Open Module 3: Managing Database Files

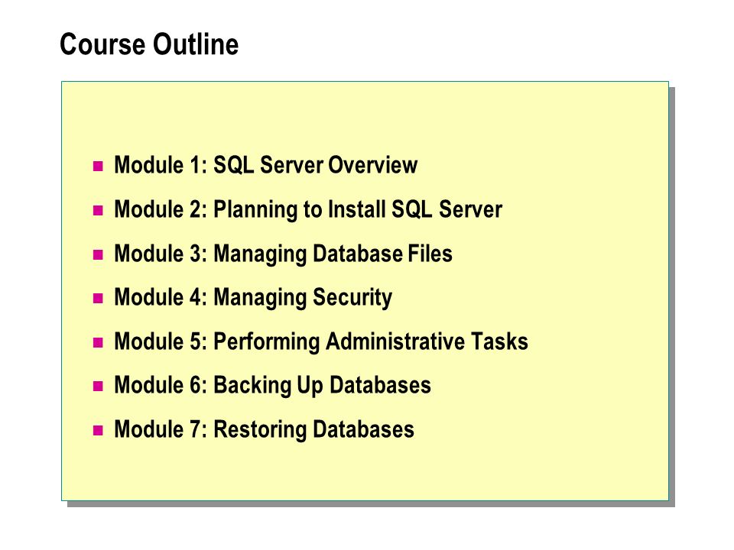coord(283,254)
